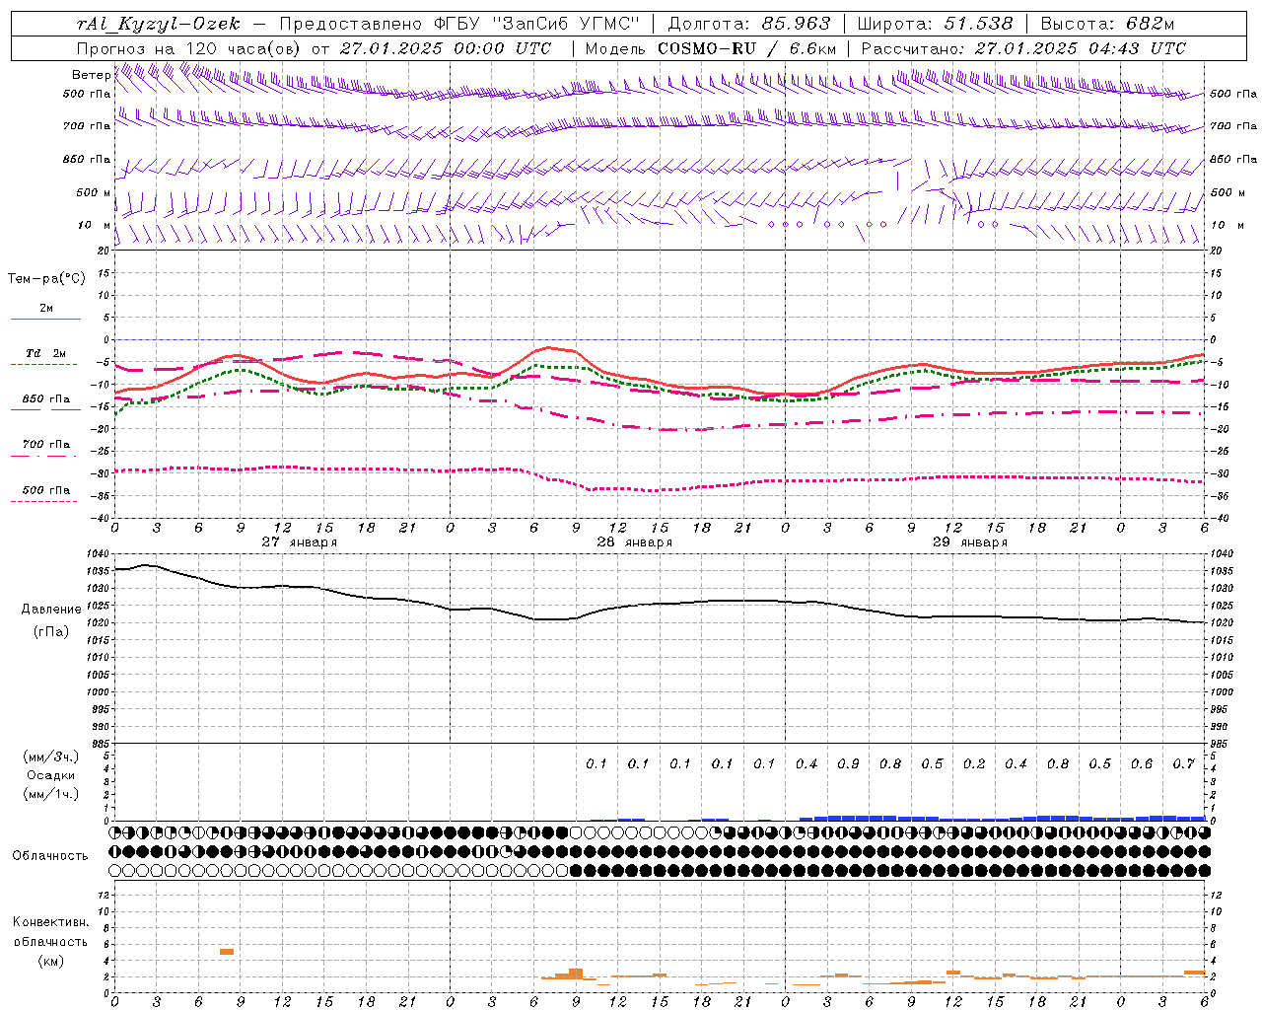Click the date label 29 января
Viewport: 1262px width, 1010px height.
click(969, 542)
